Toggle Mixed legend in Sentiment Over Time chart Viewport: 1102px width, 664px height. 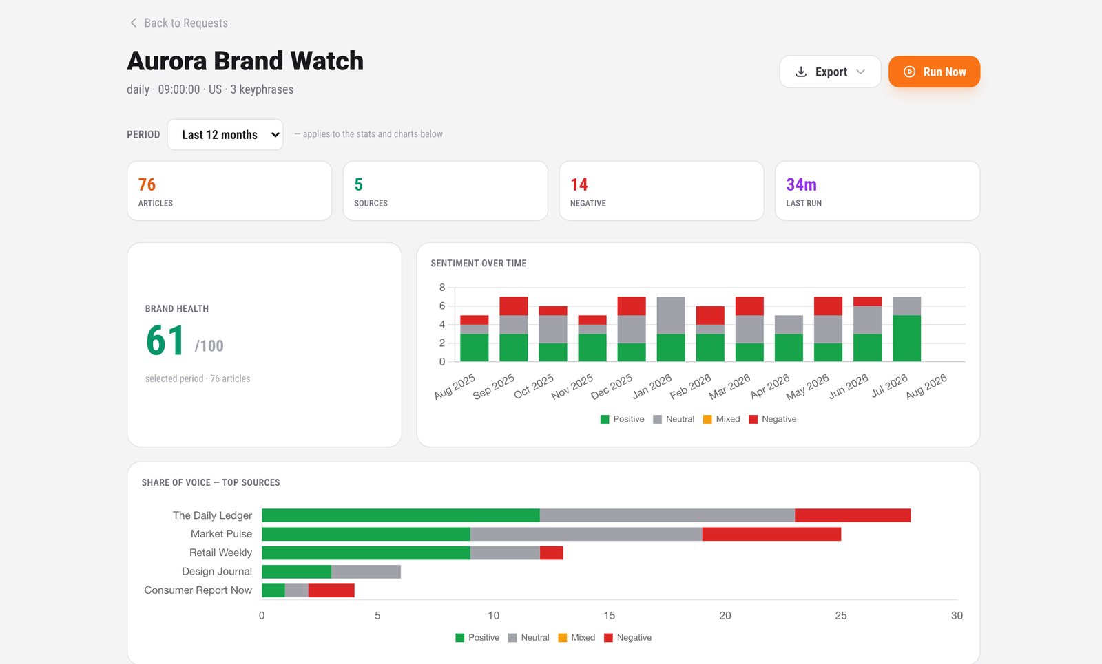tap(721, 419)
